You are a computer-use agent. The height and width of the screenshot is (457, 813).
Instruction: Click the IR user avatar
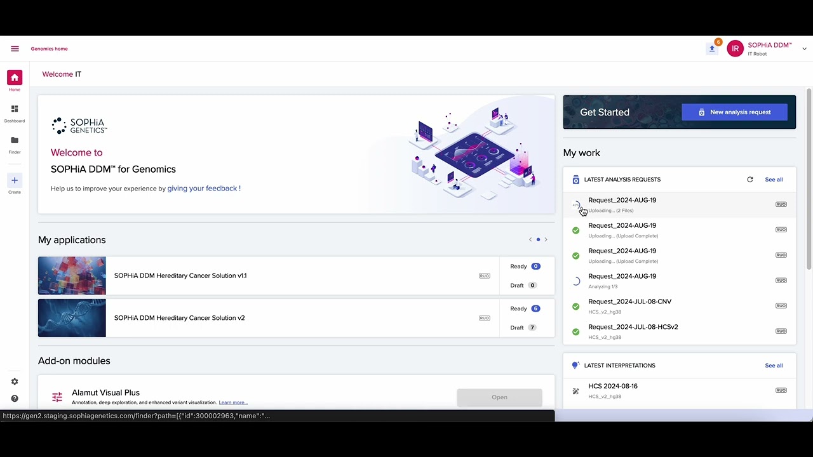(x=735, y=49)
